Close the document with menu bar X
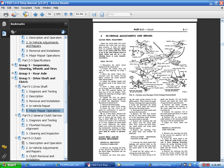 point(222,8)
